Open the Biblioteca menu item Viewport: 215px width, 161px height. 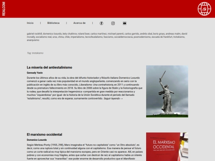coord(53,23)
